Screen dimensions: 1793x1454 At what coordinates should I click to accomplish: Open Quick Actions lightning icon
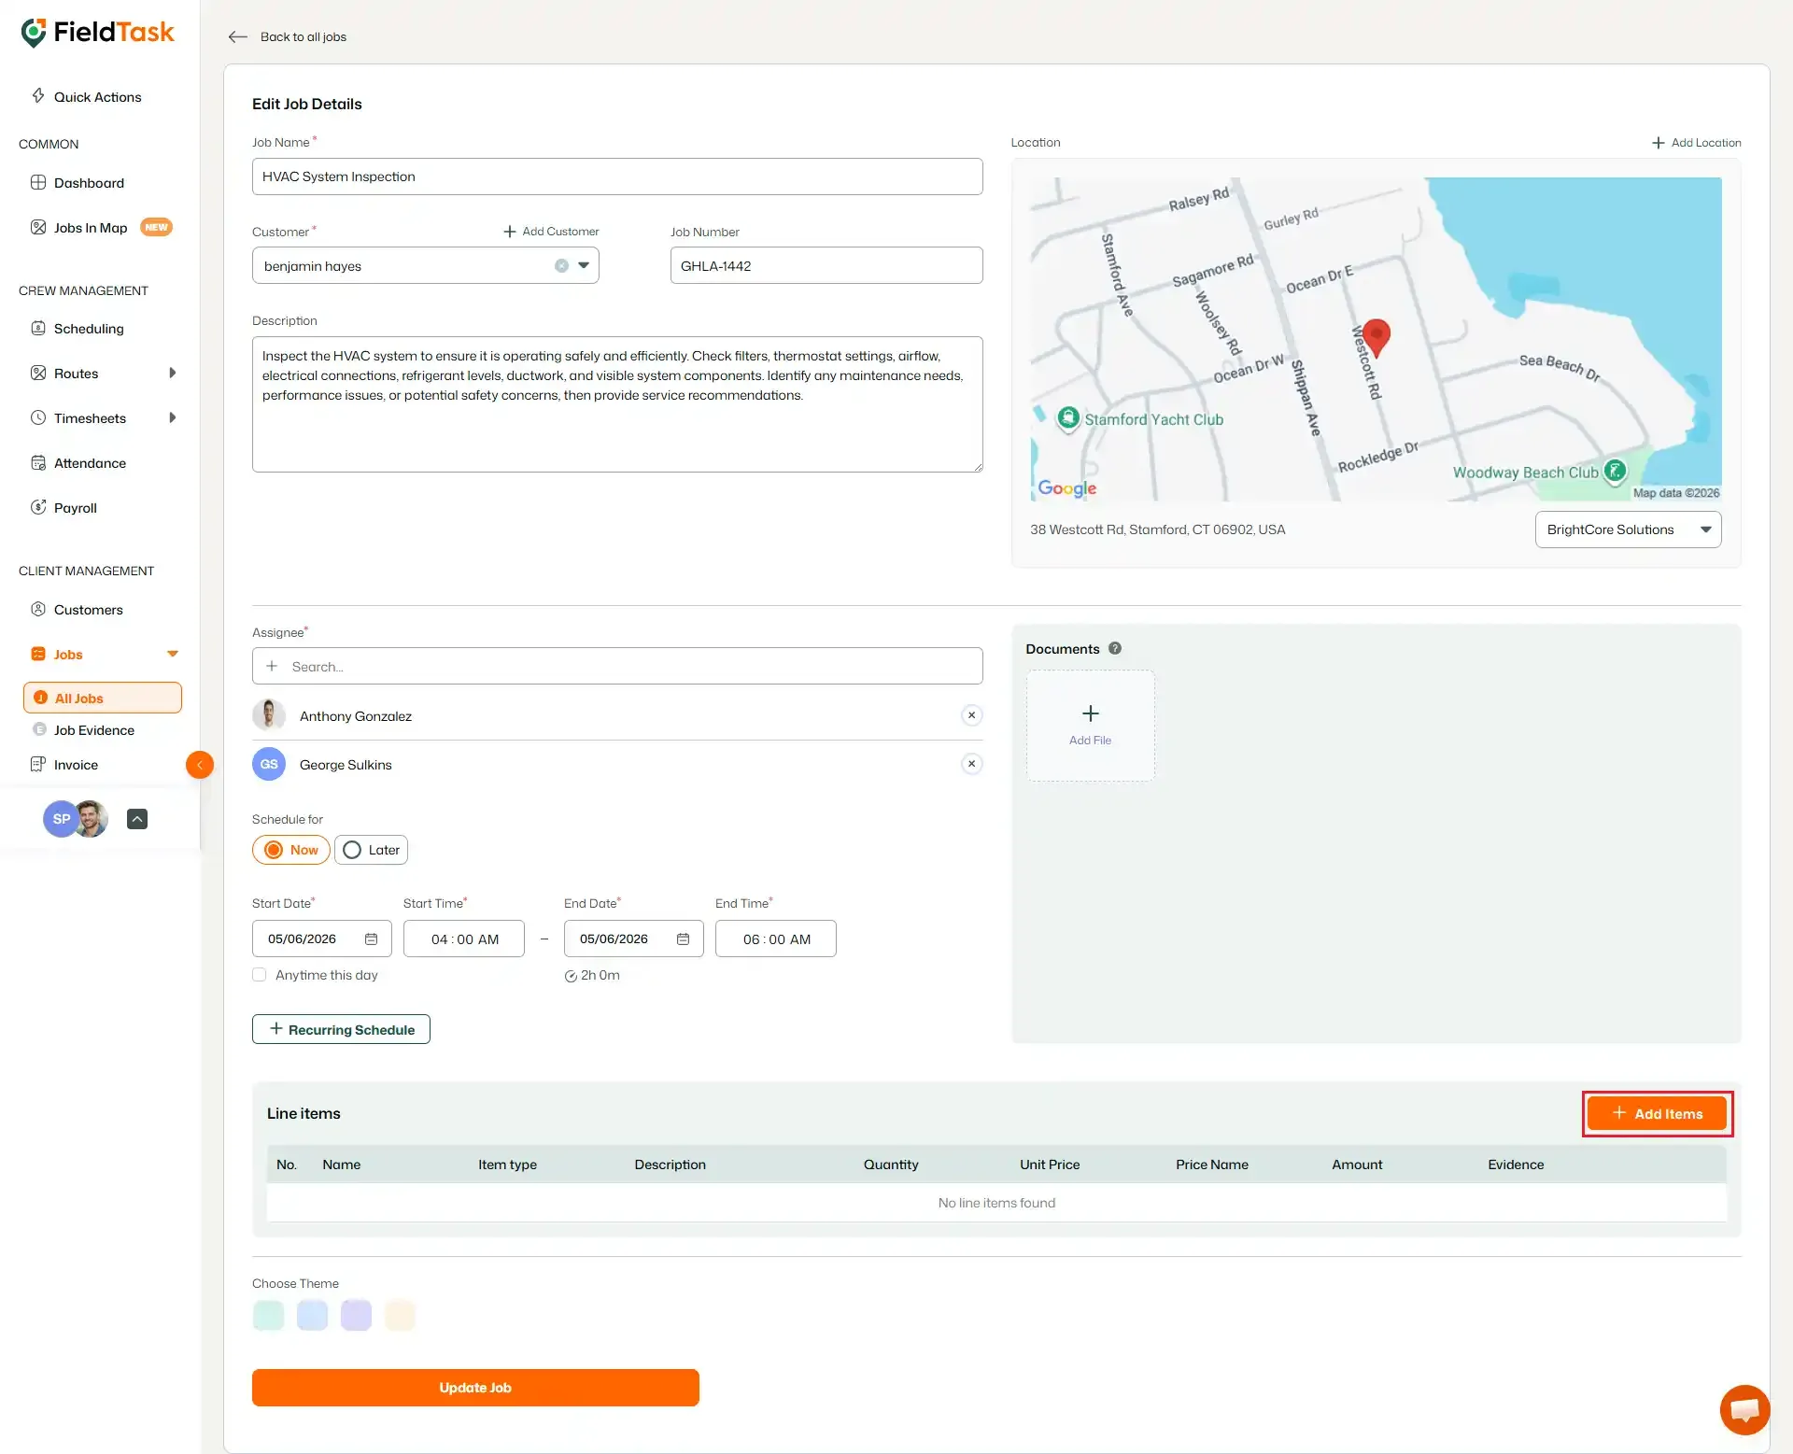click(38, 96)
